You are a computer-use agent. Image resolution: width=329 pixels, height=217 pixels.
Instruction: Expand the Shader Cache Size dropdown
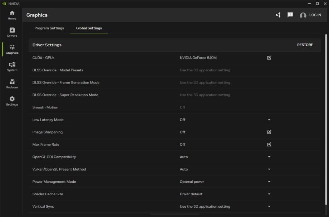(269, 194)
